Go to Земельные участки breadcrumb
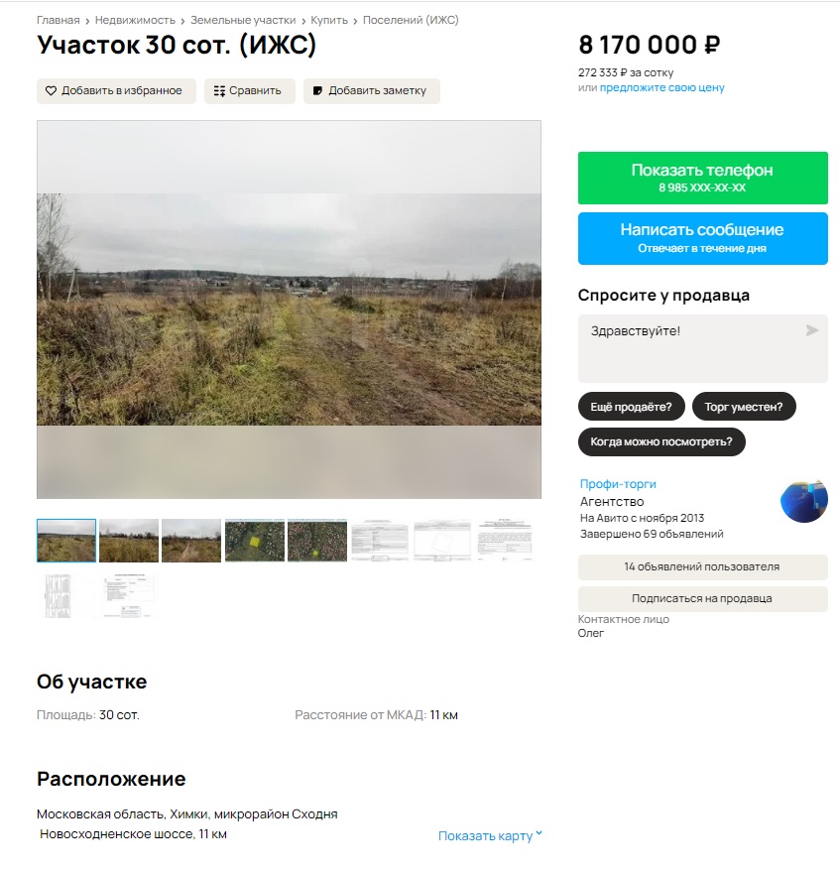The width and height of the screenshot is (840, 872). (x=243, y=20)
